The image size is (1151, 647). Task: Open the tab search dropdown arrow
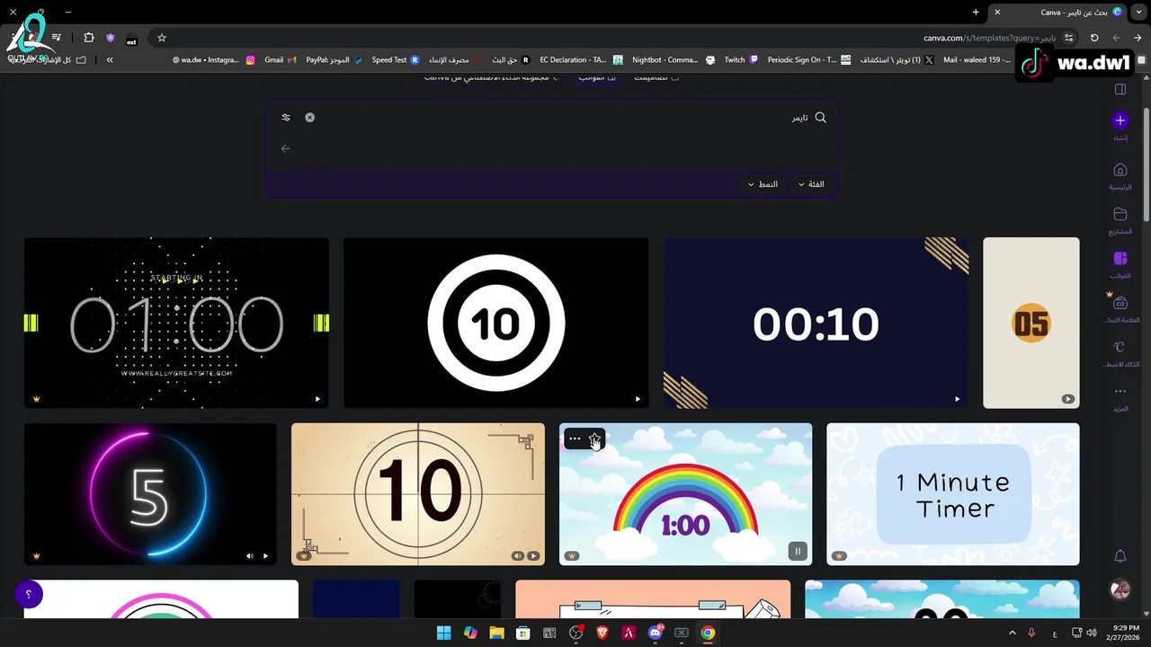(1138, 12)
